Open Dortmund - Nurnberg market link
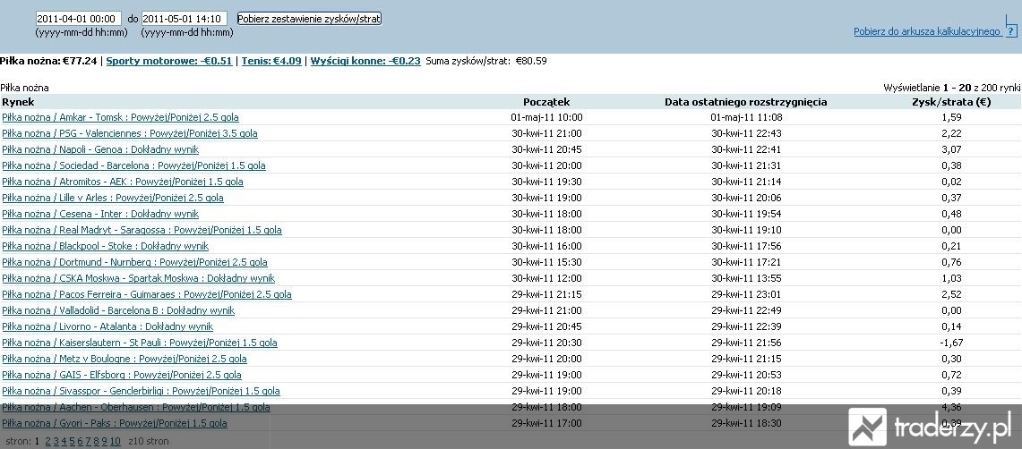Screen dimensions: 1022x449 (135, 262)
